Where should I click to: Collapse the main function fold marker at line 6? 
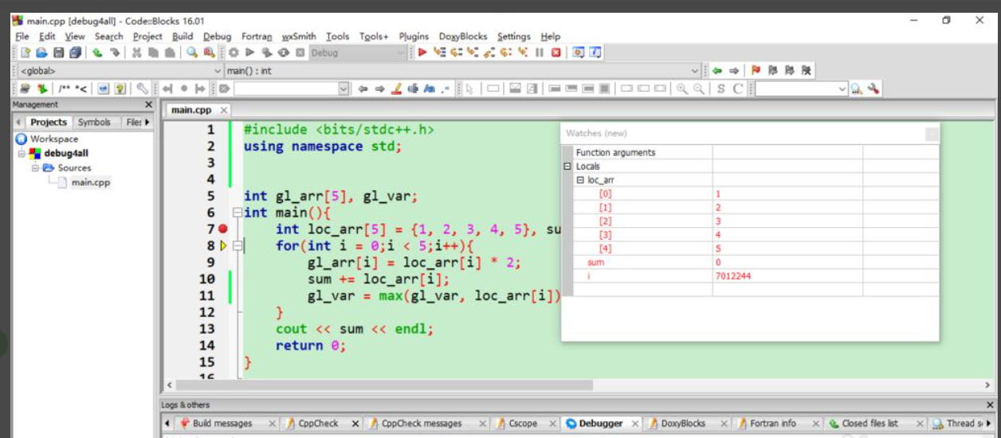point(237,213)
